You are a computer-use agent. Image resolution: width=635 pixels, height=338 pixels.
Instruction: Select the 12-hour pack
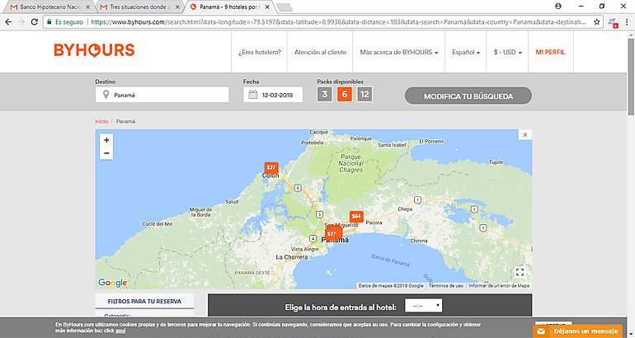click(x=365, y=94)
